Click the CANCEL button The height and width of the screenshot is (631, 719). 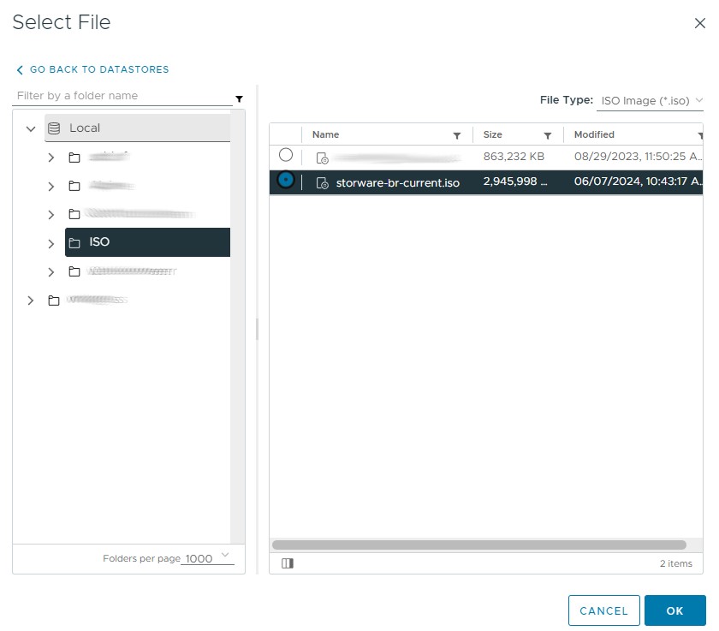pos(603,610)
